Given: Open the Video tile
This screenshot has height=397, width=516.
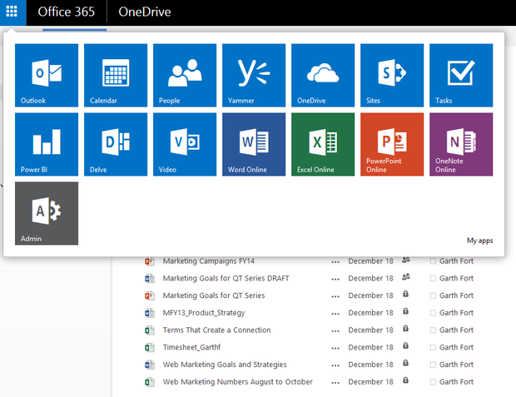Looking at the screenshot, I should pyautogui.click(x=185, y=145).
